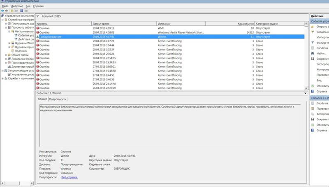This screenshot has width=329, height=187.
Task: Select the event dated 27.04.2016 18:09:21
Action: coord(170,67)
